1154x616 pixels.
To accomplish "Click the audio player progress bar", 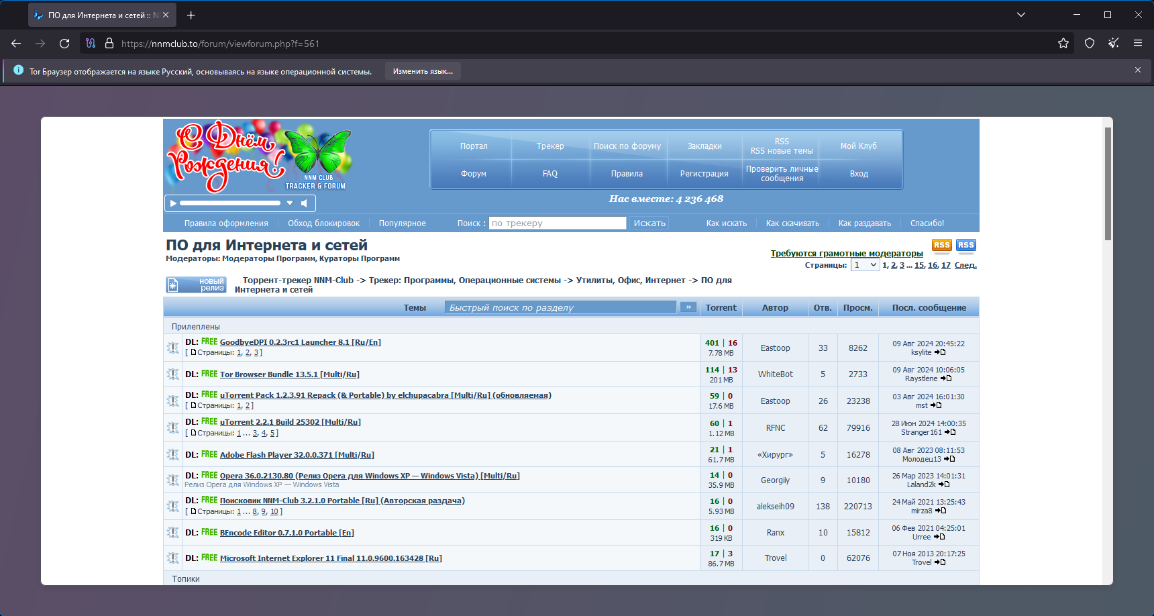I will click(230, 203).
